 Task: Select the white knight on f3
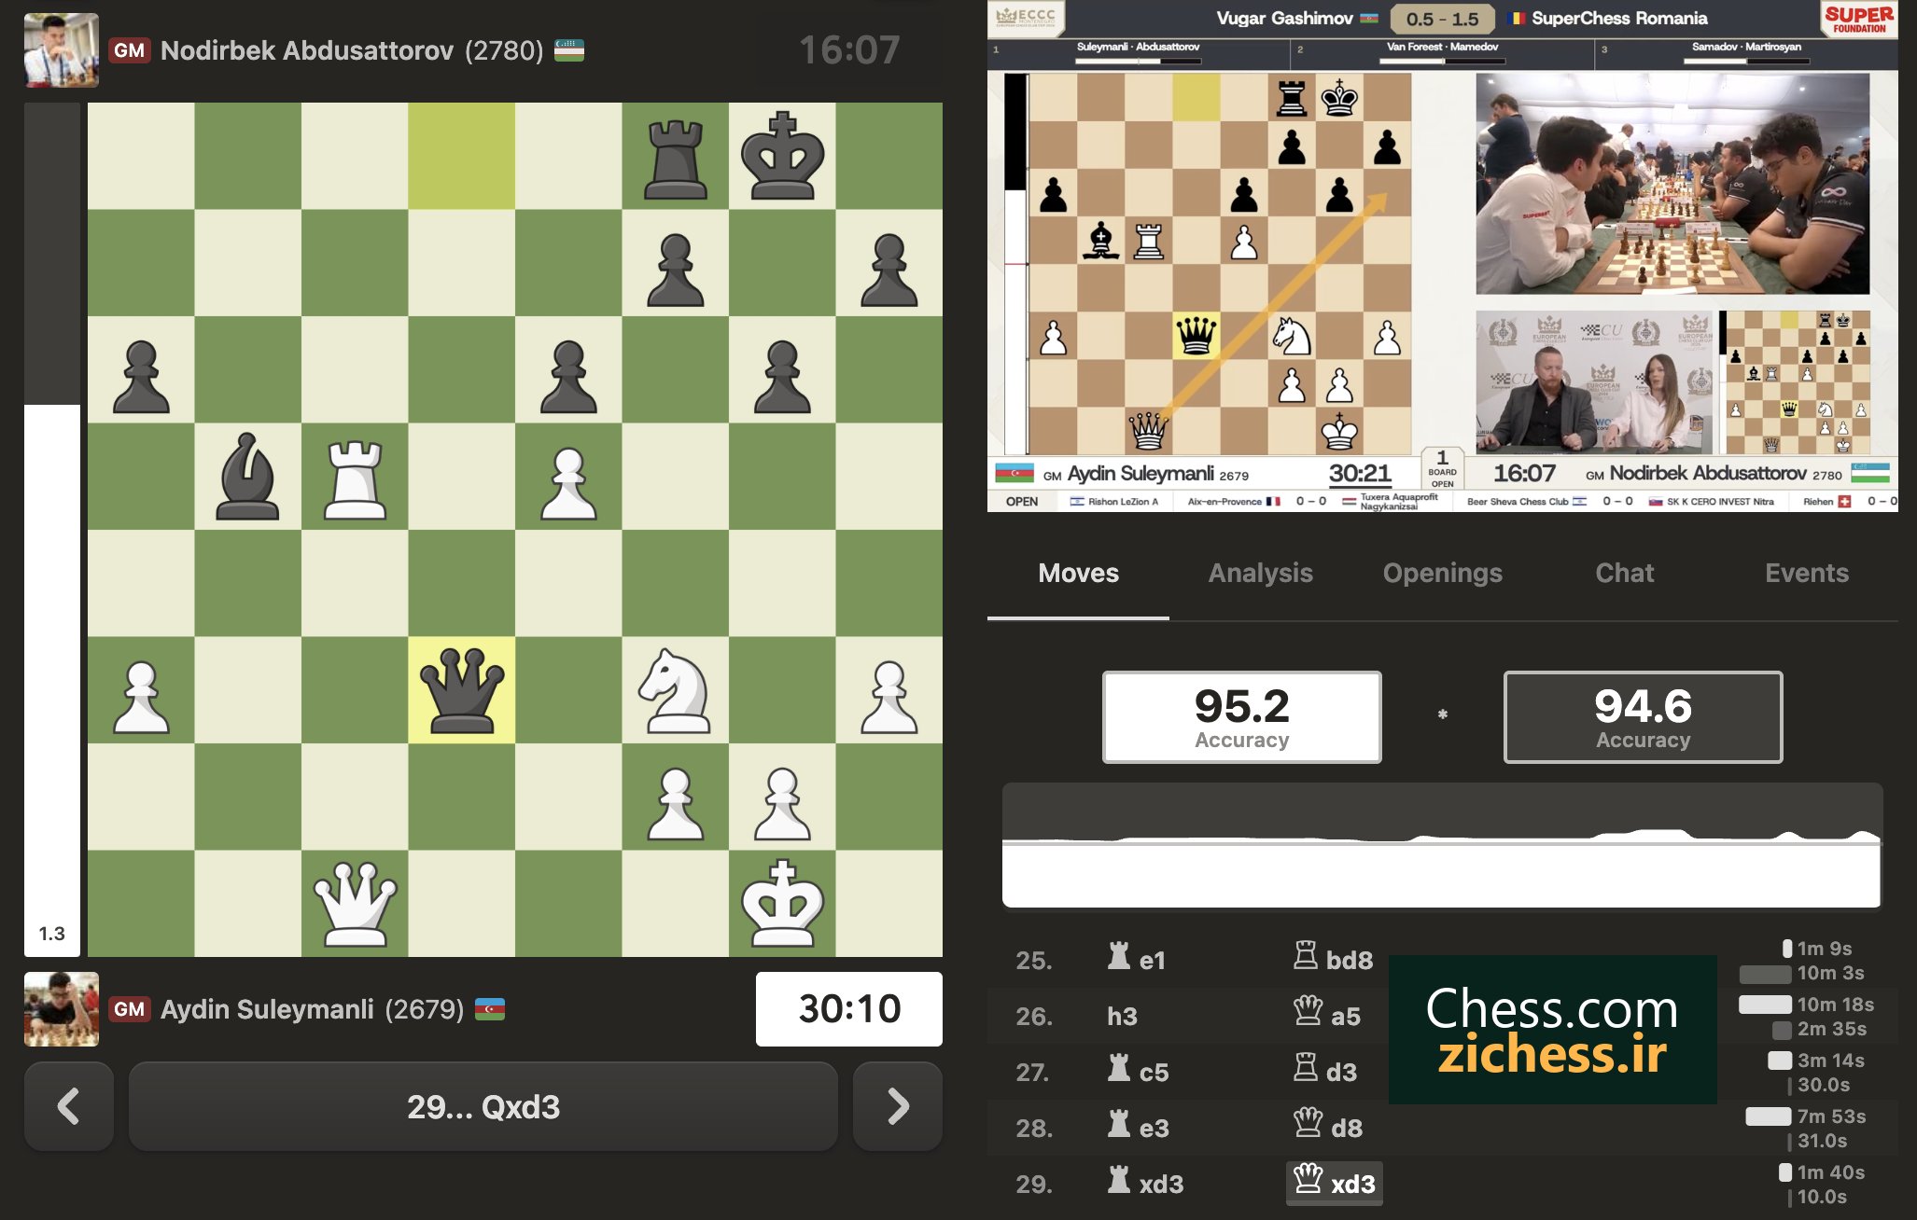pos(675,690)
